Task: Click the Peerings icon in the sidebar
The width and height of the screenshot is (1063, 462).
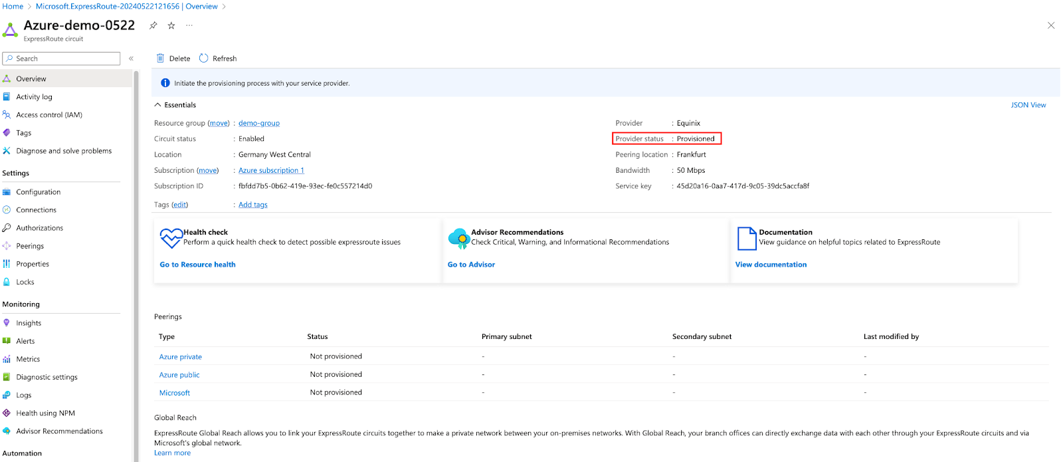Action: tap(7, 245)
